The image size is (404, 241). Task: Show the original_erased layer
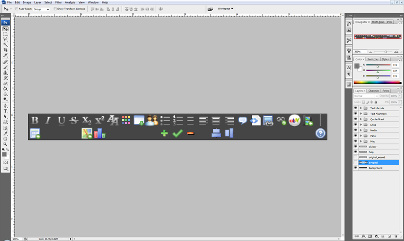[x=356, y=157]
